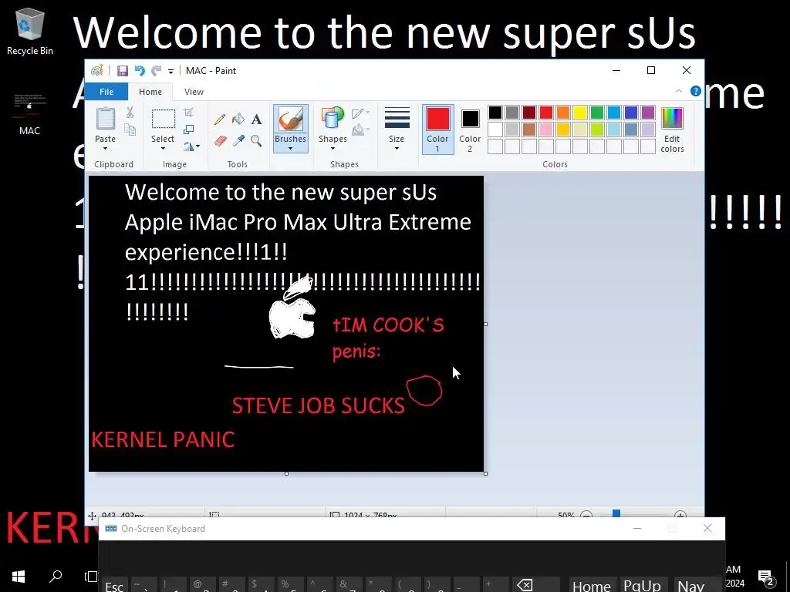Viewport: 790px width, 592px height.
Task: Switch to the View ribbon tab
Action: (194, 92)
